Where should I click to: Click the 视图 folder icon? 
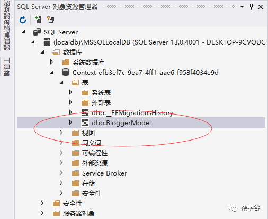click(75, 133)
